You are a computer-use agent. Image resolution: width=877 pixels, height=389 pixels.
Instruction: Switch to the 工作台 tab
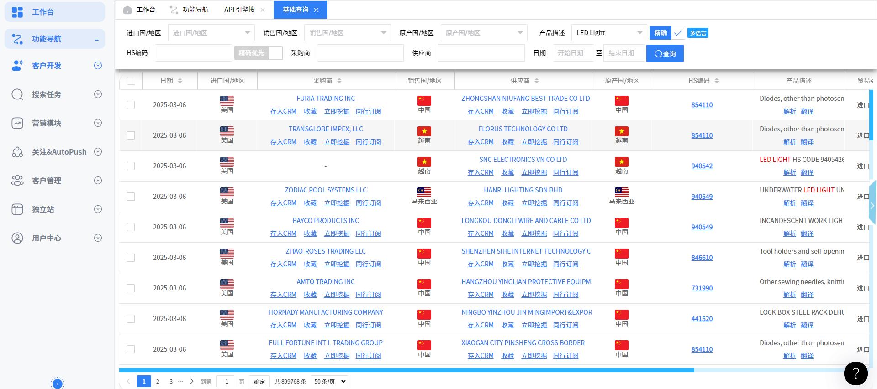pos(139,10)
